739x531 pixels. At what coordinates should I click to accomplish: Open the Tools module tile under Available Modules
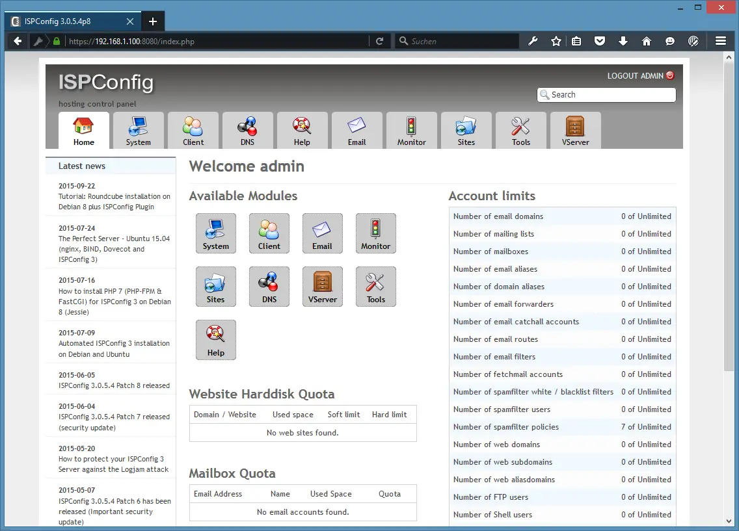click(375, 287)
